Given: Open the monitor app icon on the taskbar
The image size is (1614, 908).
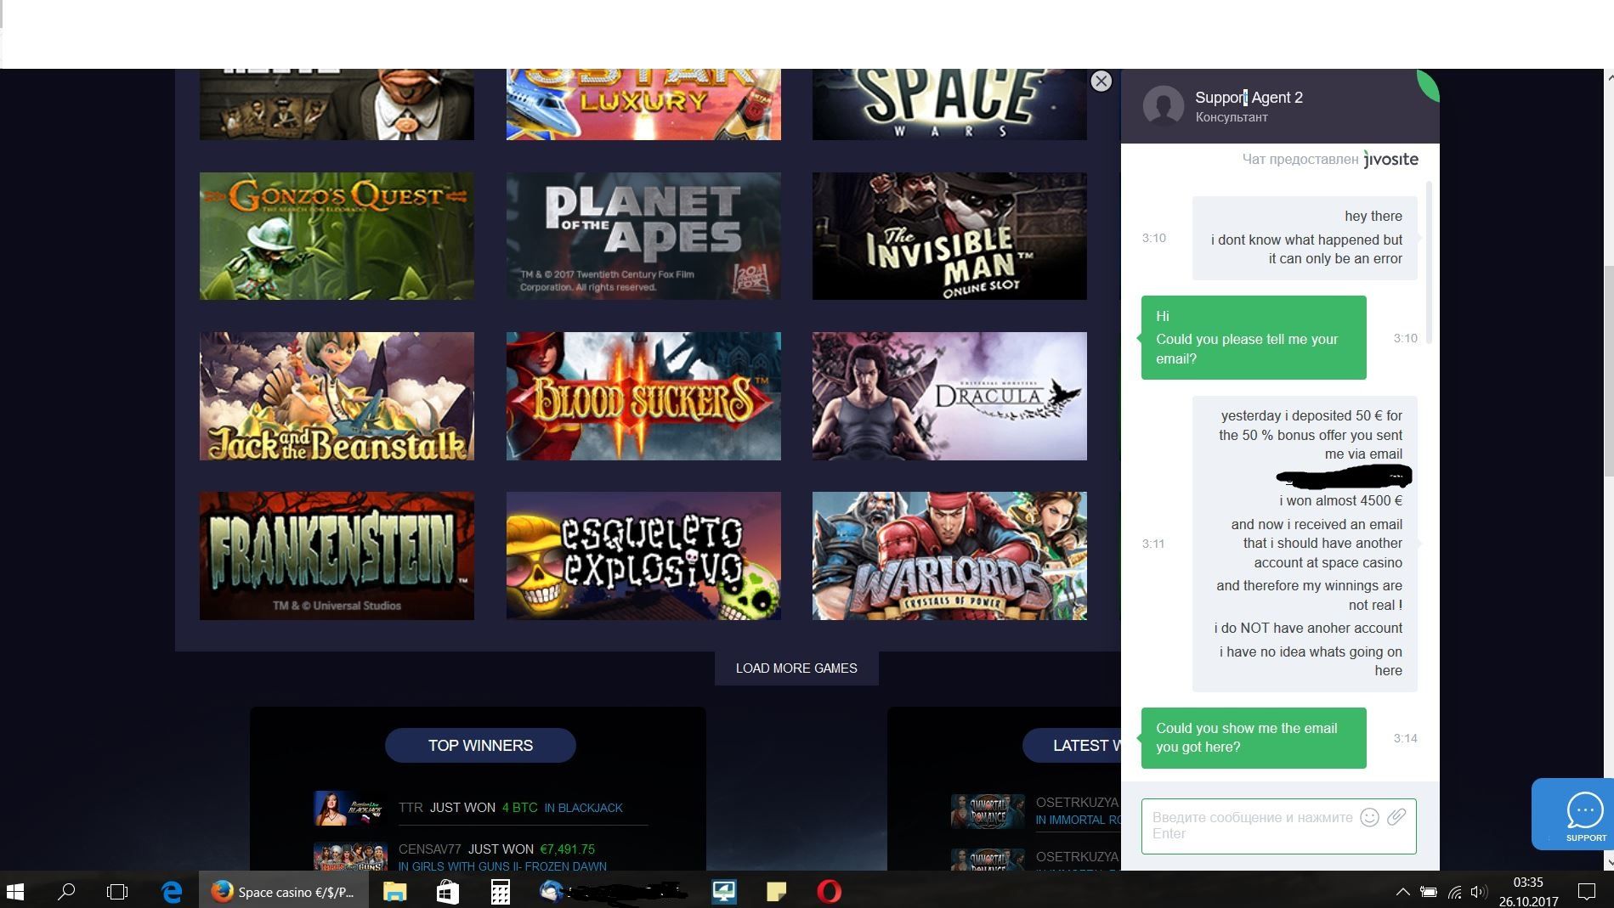Looking at the screenshot, I should click(x=724, y=891).
